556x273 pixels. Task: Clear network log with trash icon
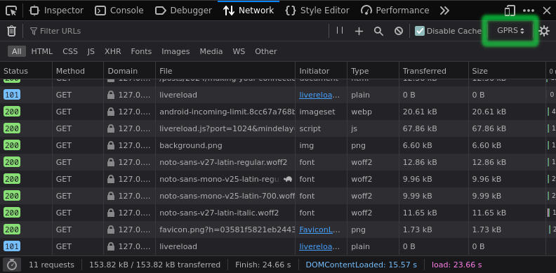pyautogui.click(x=11, y=31)
